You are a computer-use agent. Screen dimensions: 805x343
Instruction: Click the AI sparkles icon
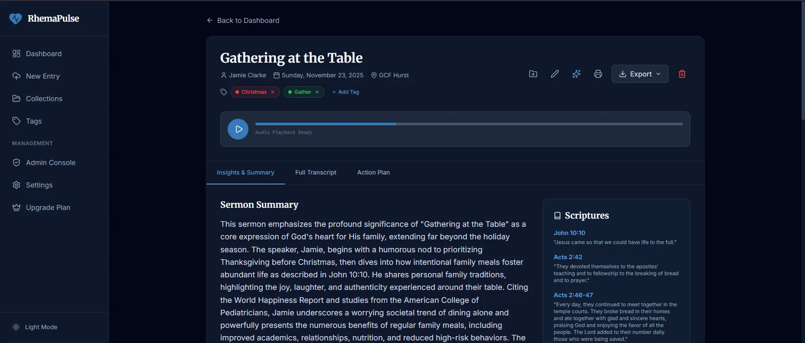576,74
